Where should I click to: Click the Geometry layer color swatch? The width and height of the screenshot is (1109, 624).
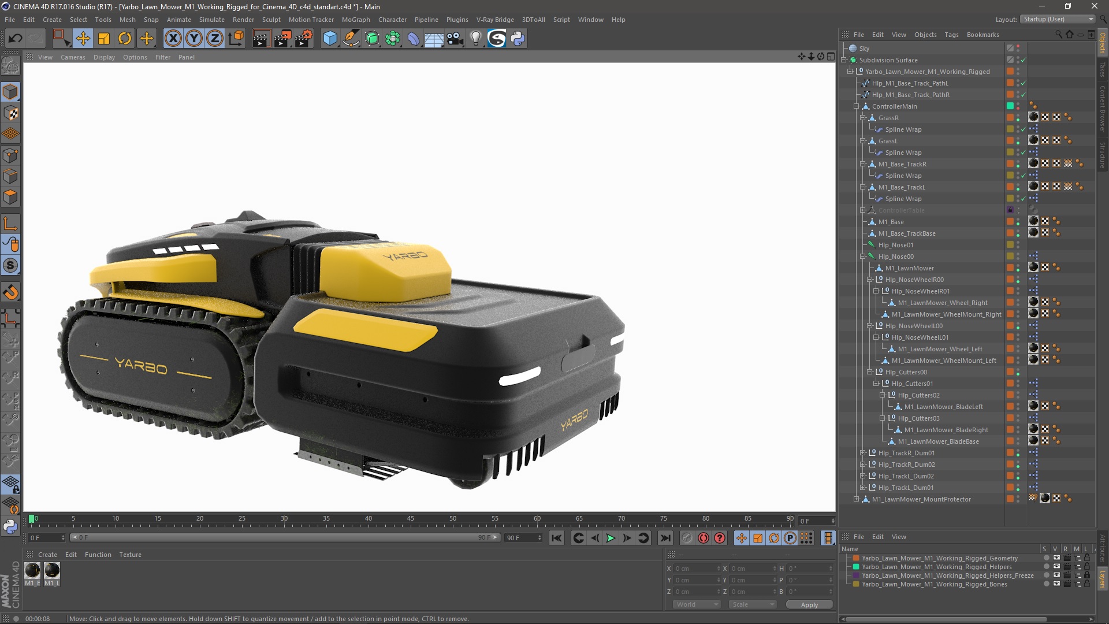[x=856, y=558]
